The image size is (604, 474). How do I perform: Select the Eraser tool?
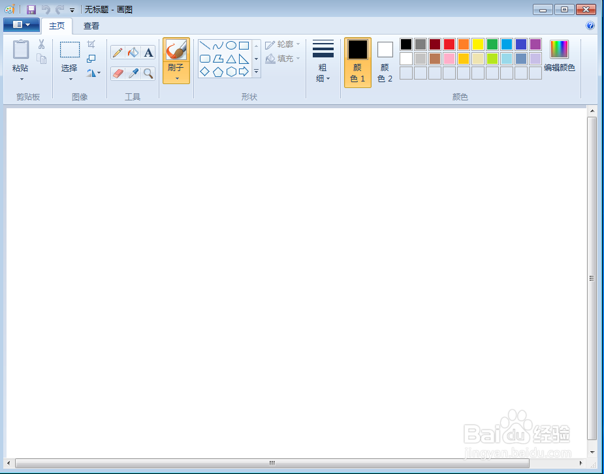[118, 74]
